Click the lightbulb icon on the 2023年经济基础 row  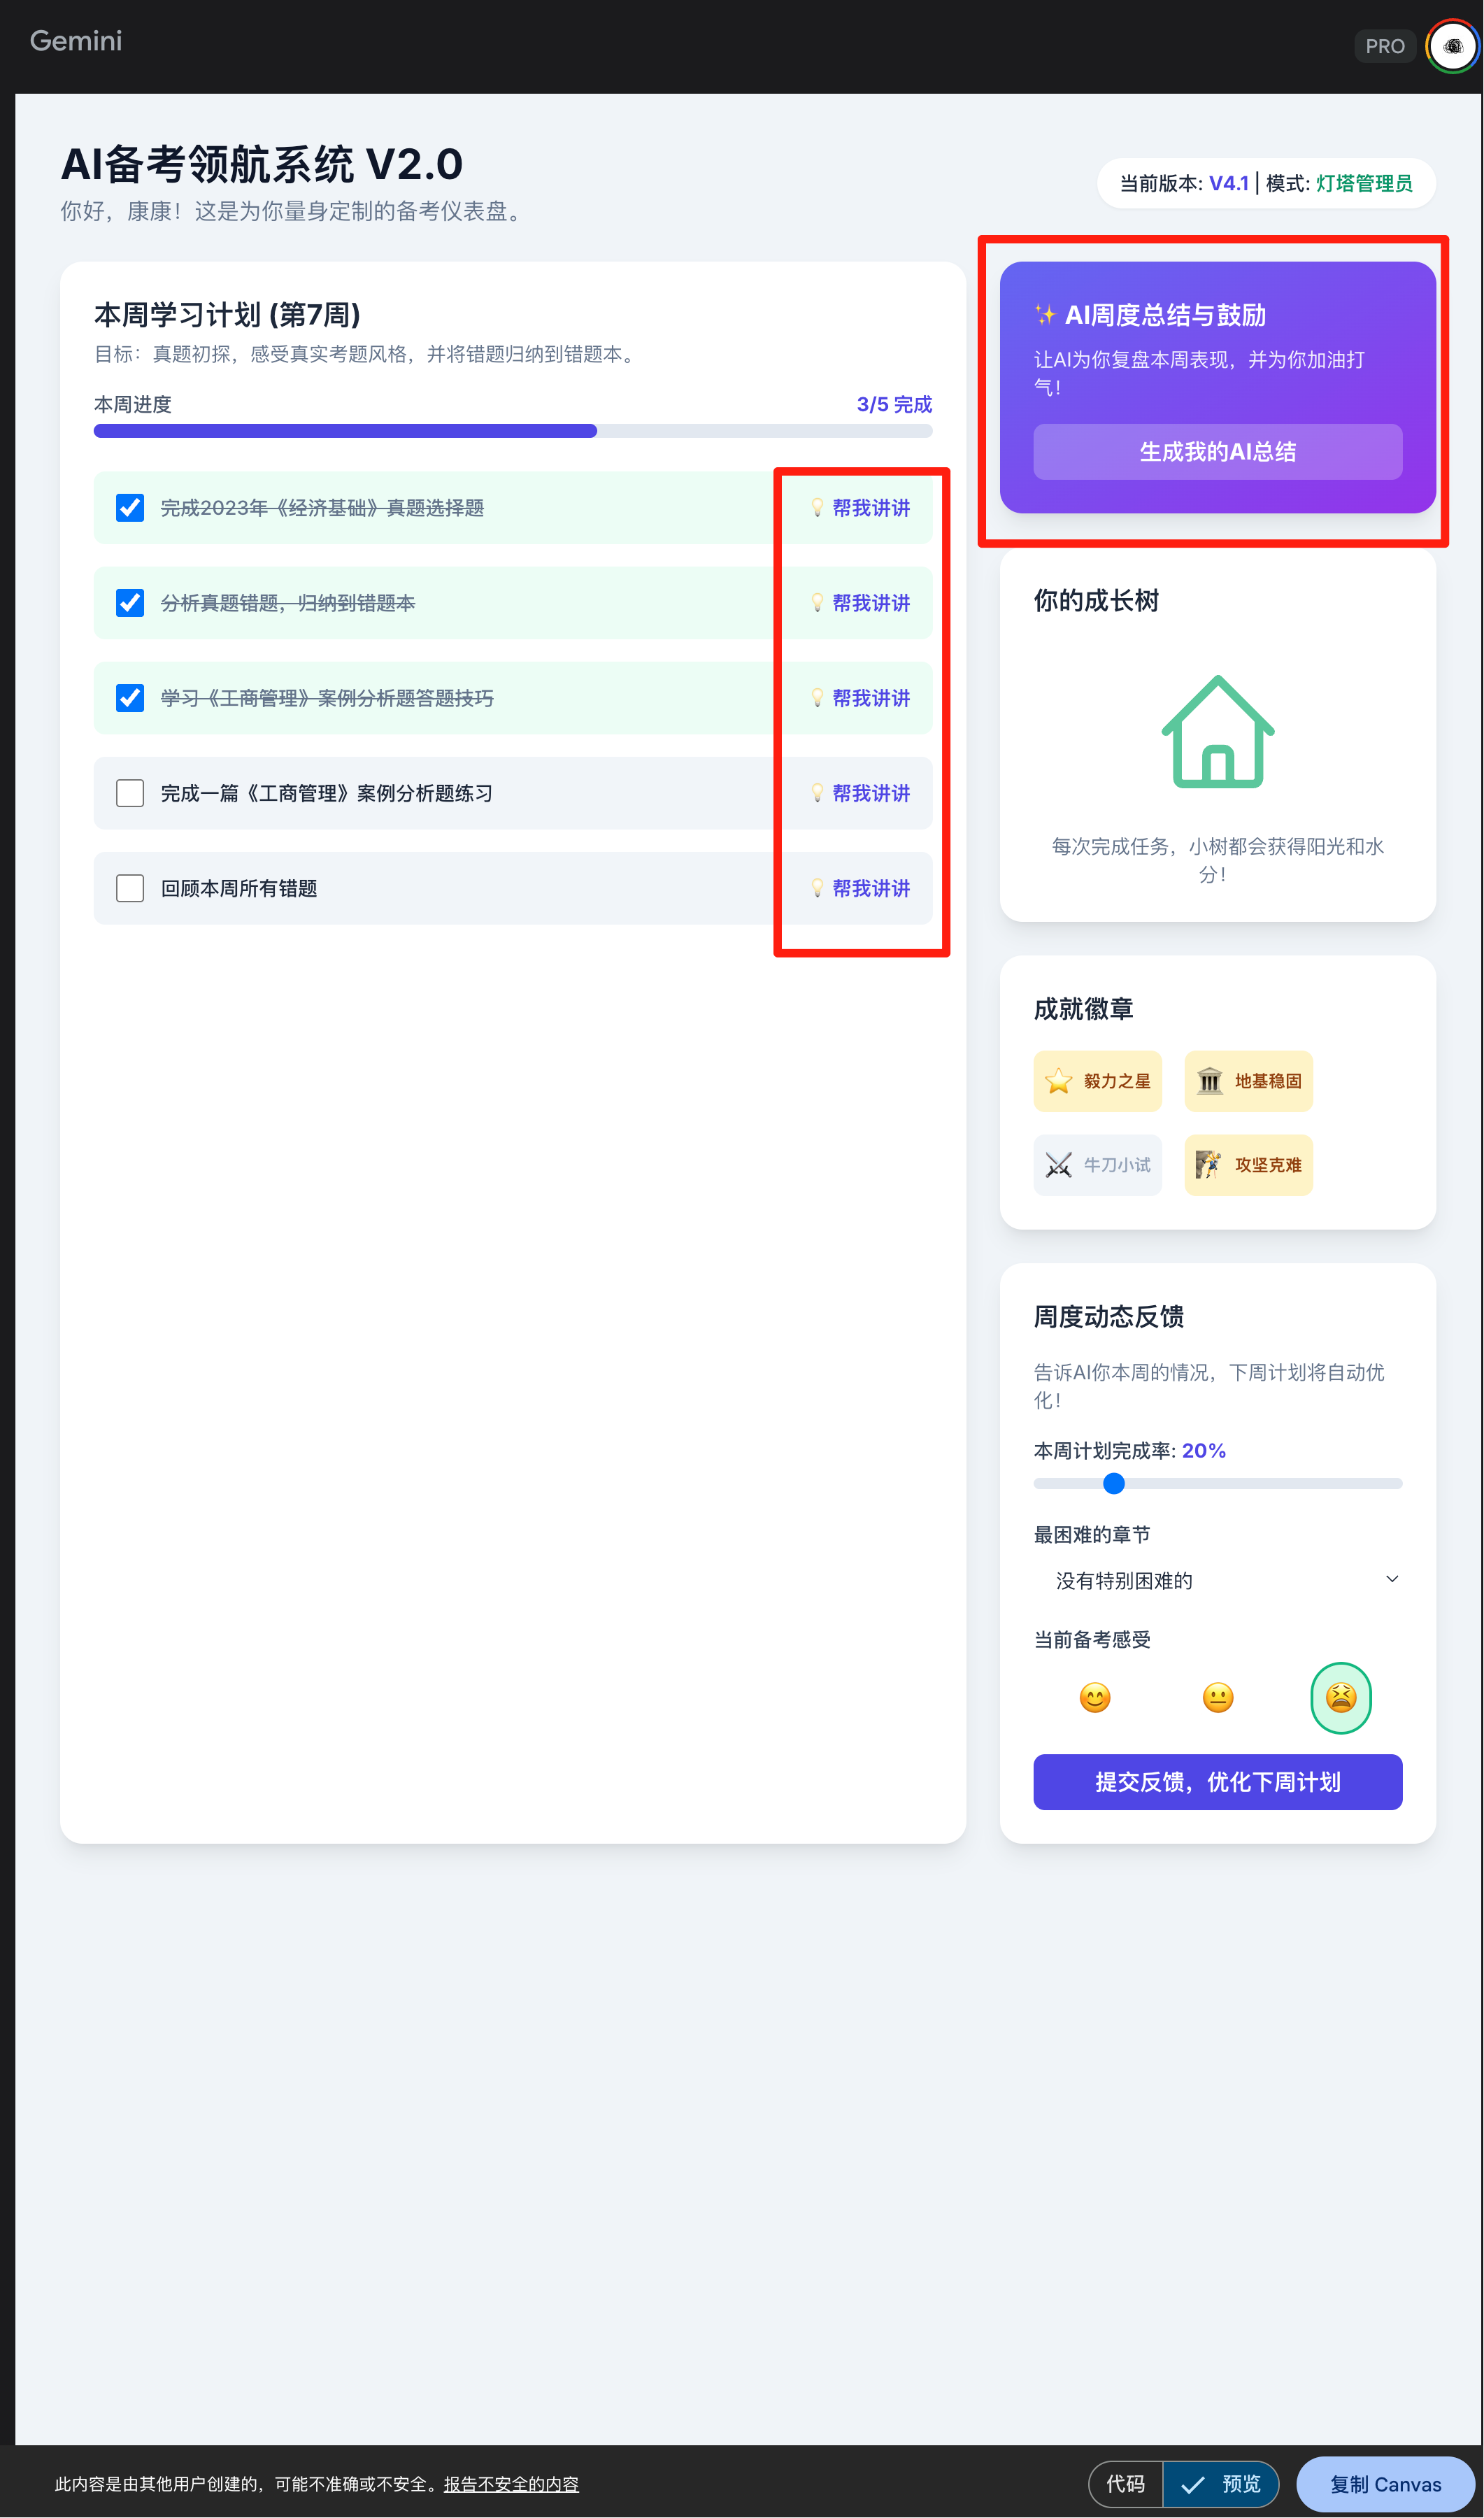818,508
